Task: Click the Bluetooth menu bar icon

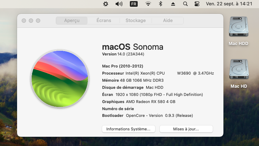Action: (x=160, y=4)
